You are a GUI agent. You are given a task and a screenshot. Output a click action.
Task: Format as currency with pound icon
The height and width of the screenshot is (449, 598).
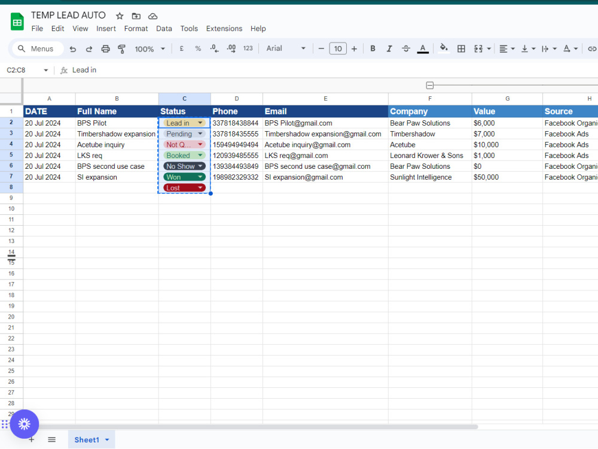coord(182,48)
